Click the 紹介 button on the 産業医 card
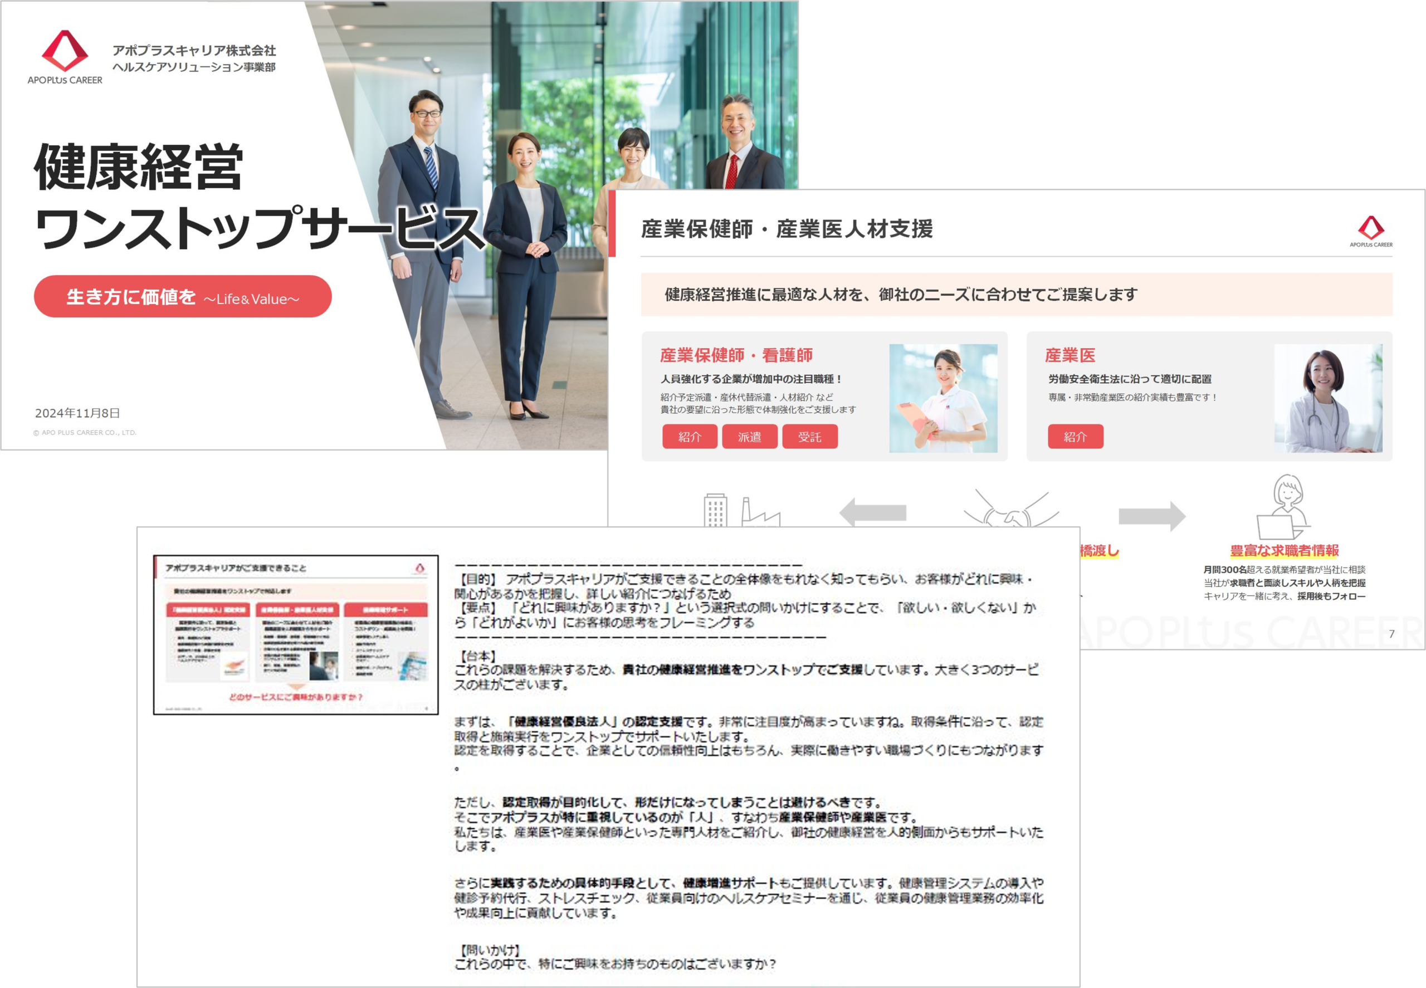The image size is (1426, 988). click(1077, 437)
